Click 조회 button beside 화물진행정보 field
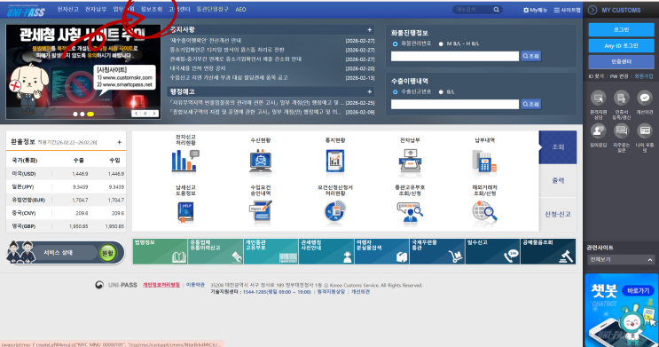 point(530,56)
